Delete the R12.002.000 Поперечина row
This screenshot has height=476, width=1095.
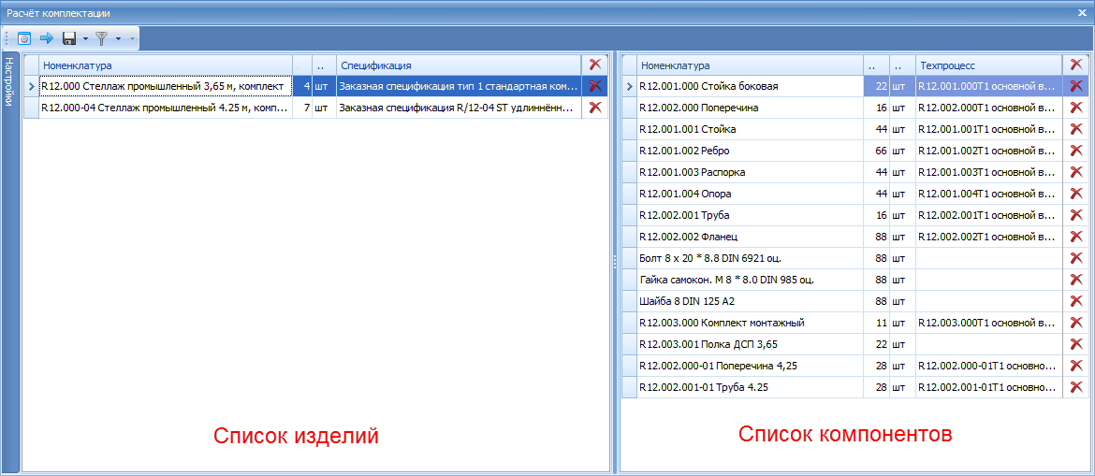click(x=1076, y=108)
